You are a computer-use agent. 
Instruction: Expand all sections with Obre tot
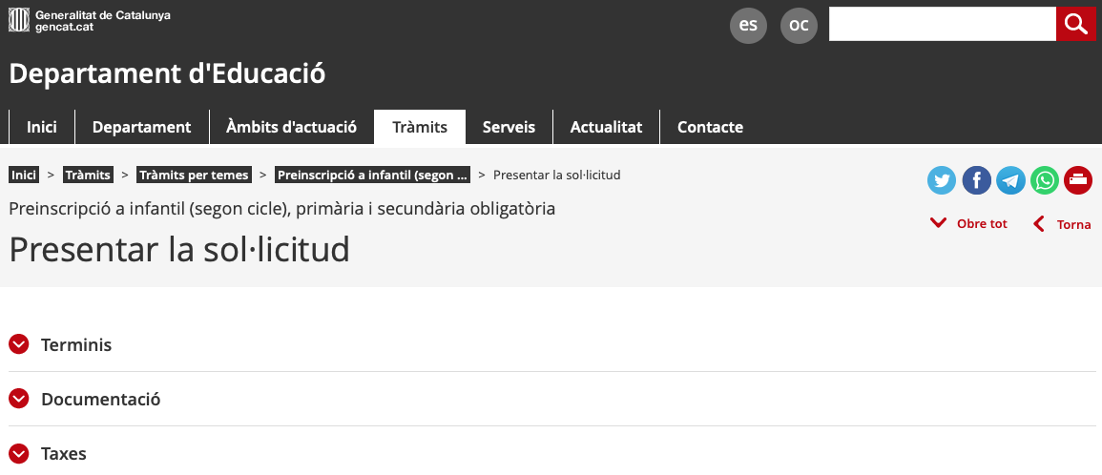tap(969, 223)
